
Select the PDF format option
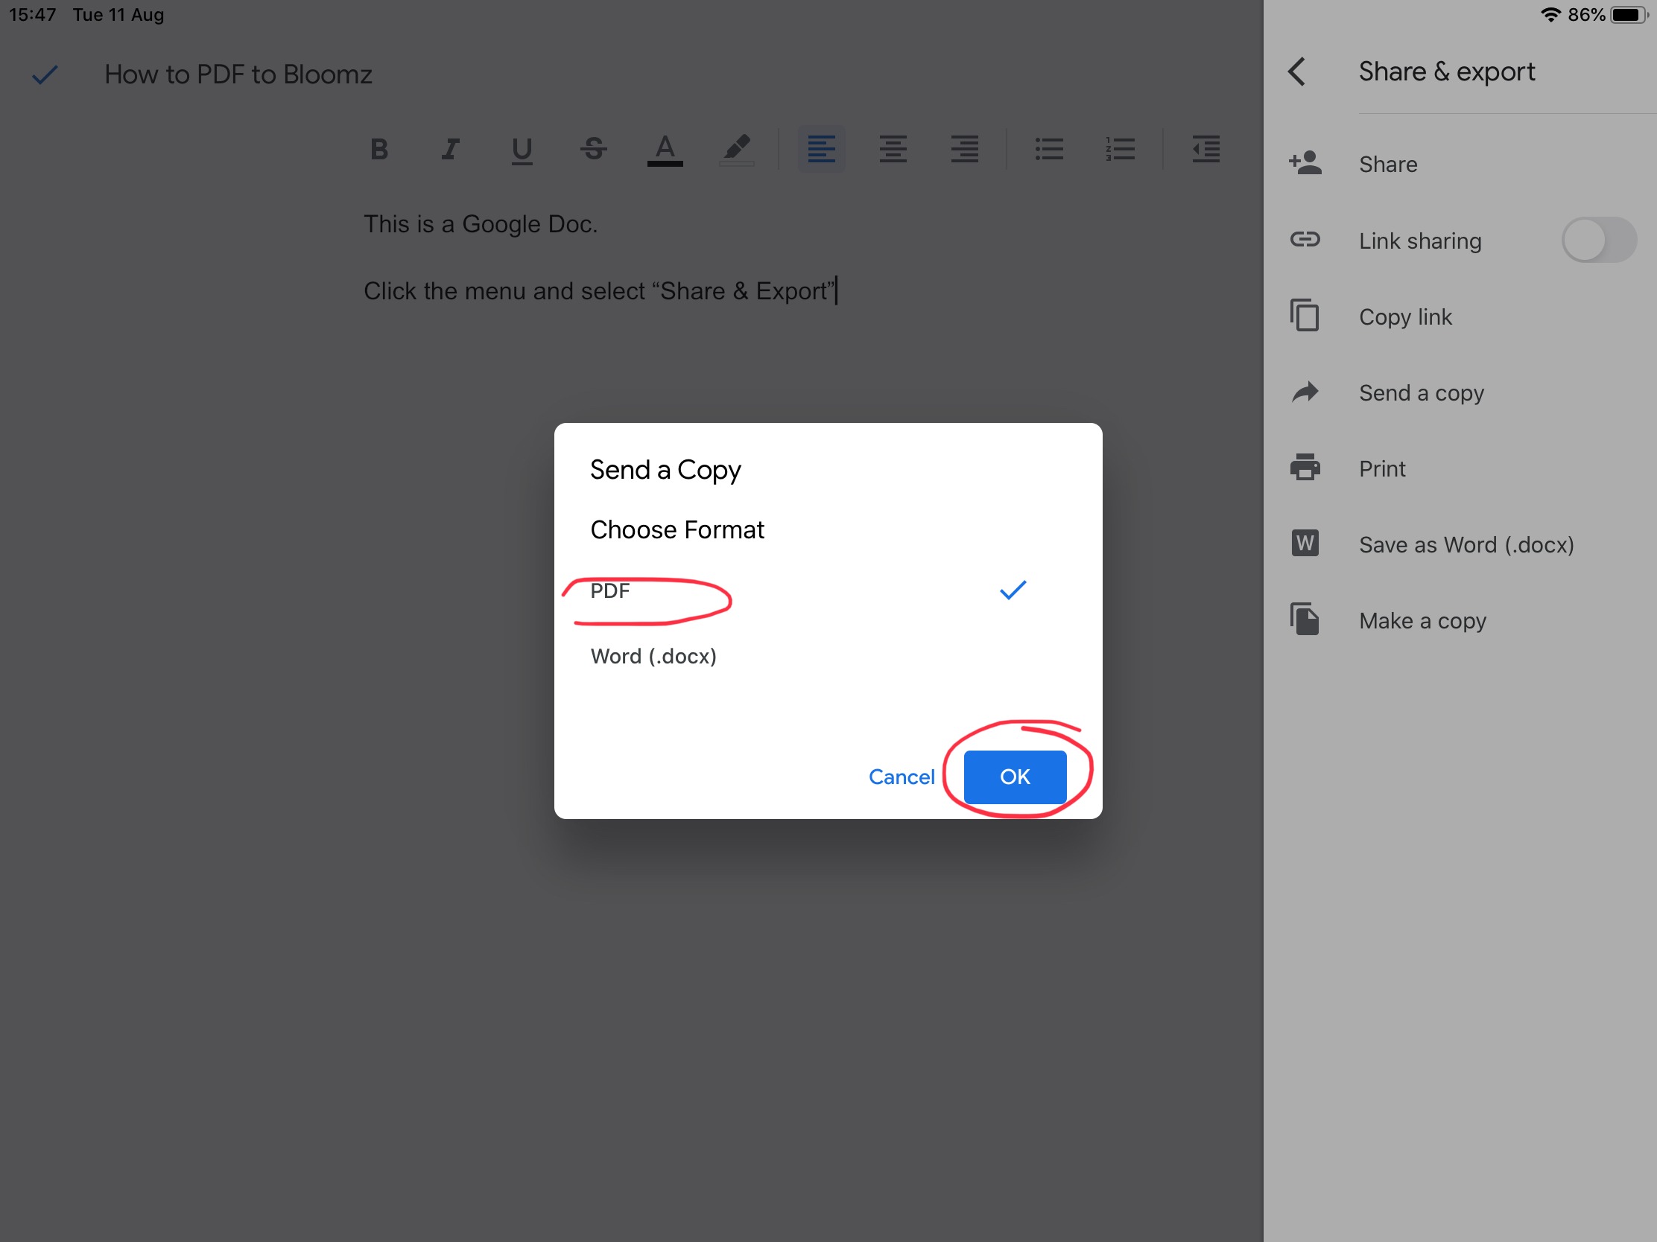pyautogui.click(x=610, y=590)
